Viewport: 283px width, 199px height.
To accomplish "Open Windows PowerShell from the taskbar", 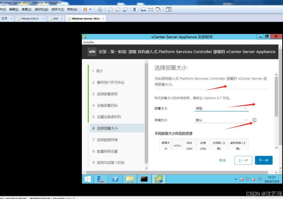I will pyautogui.click(x=115, y=179).
